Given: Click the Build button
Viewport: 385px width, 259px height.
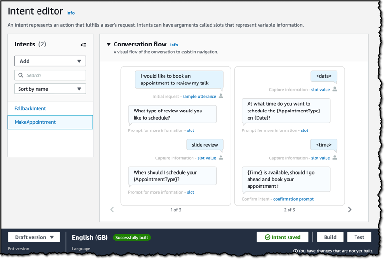Looking at the screenshot, I should tap(330, 237).
